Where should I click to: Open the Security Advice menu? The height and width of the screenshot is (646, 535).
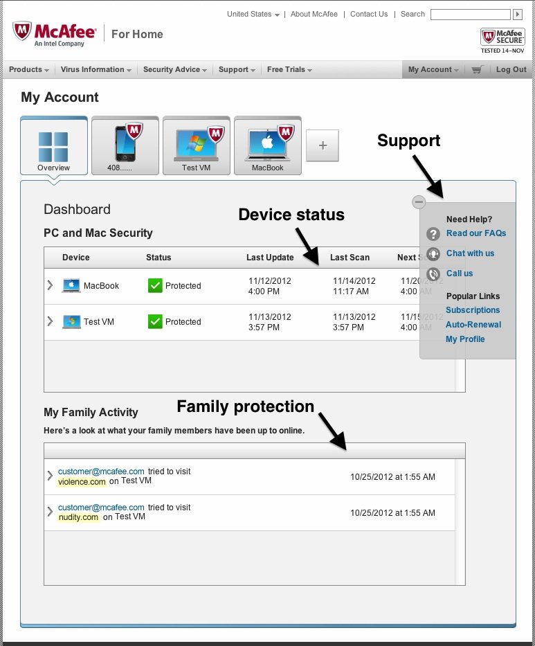coord(174,70)
